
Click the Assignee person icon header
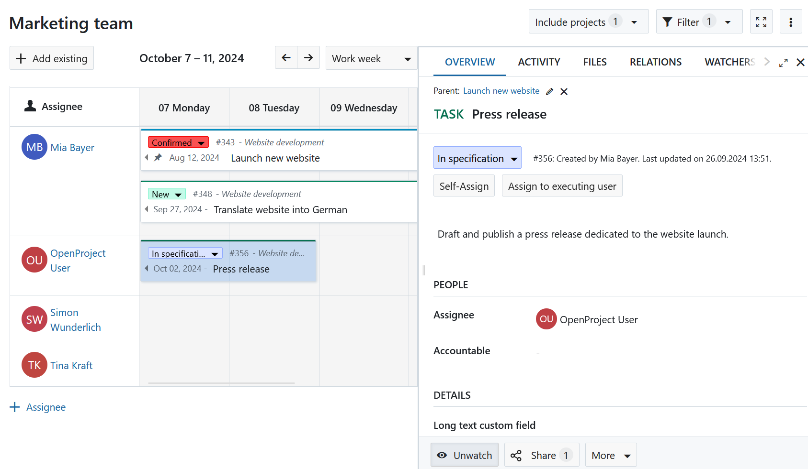coord(29,106)
